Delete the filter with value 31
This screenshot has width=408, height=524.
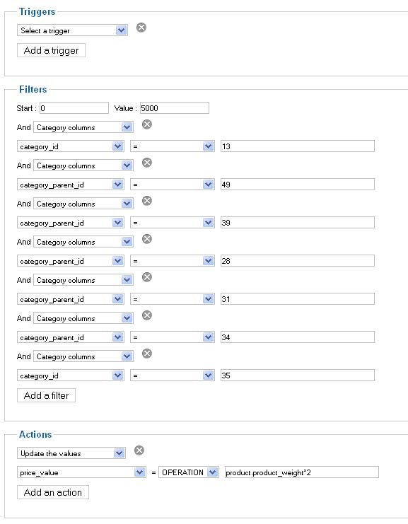pos(147,276)
